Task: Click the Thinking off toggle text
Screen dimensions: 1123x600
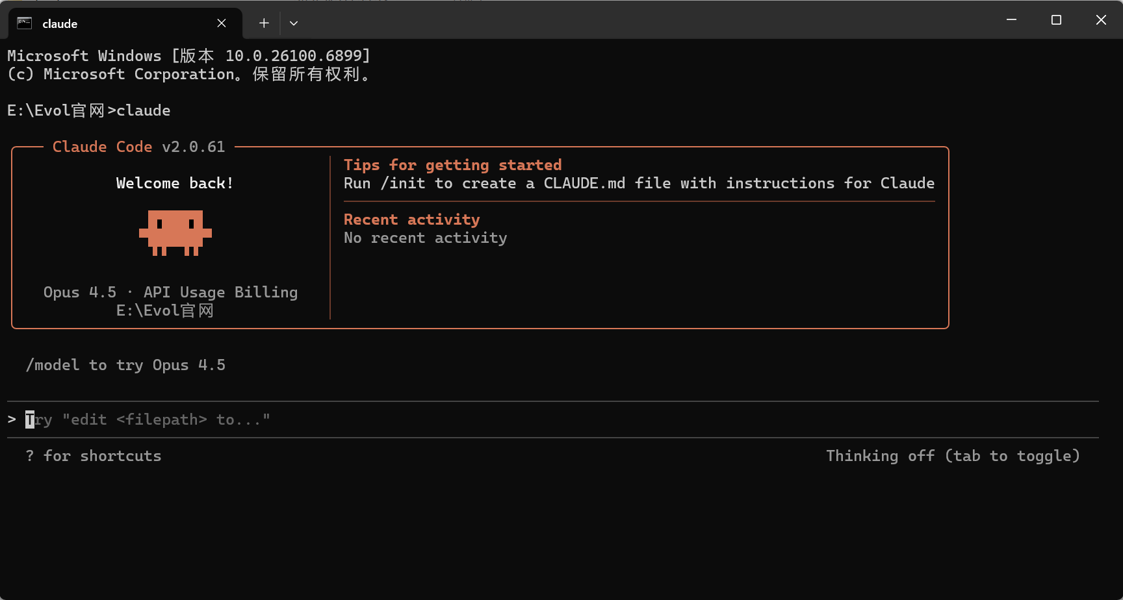Action: pos(952,456)
